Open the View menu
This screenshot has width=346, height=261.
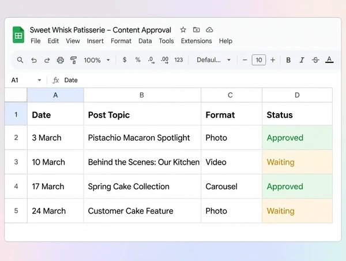[73, 41]
